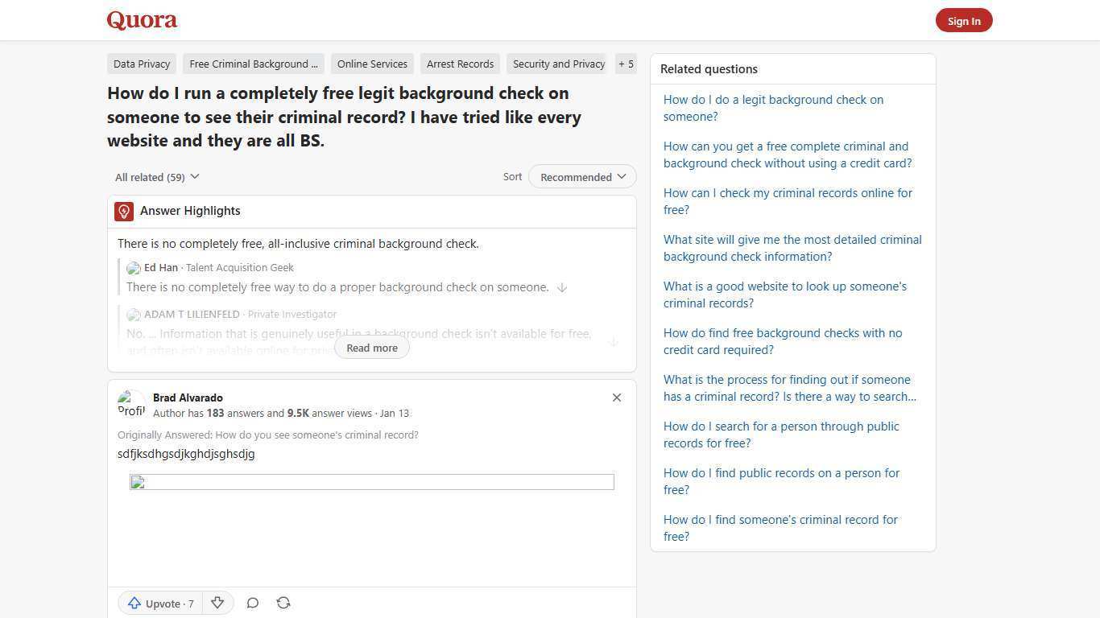Screen dimensions: 1100x618
Task: Expand the All related answers filter
Action: (x=157, y=176)
